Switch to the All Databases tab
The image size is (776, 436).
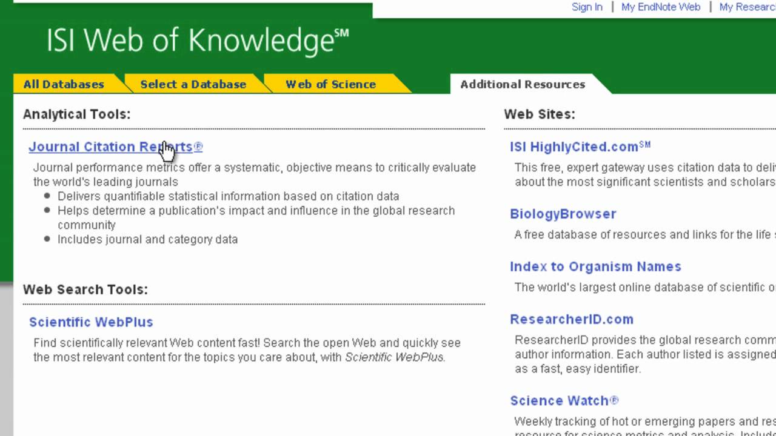click(64, 85)
